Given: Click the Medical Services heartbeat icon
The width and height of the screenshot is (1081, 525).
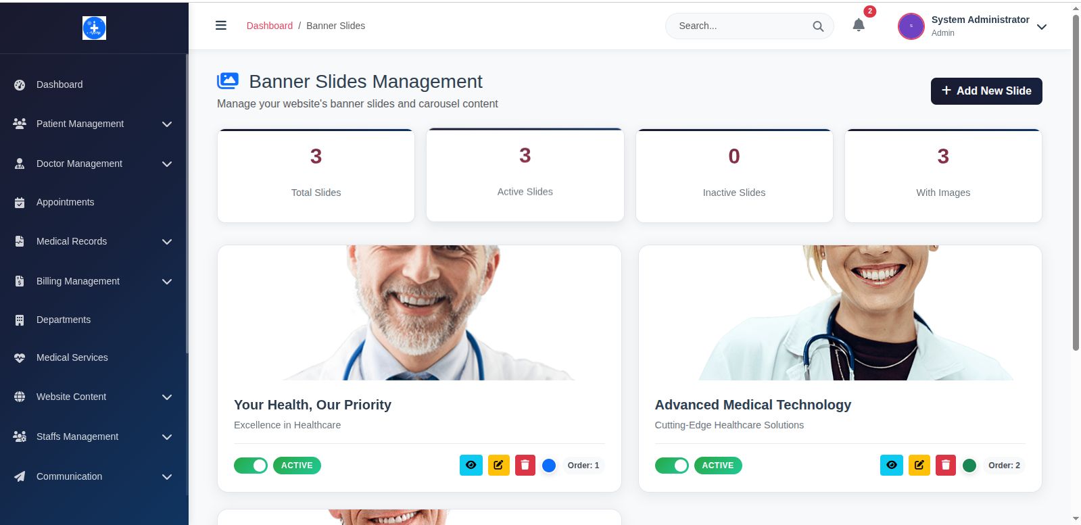Looking at the screenshot, I should tap(20, 358).
